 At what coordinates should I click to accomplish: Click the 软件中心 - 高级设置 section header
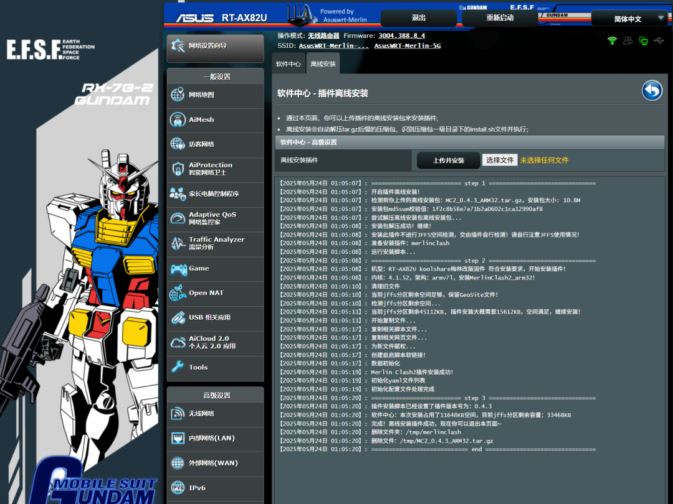(470, 142)
